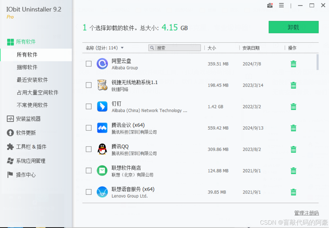Click the size value 359.51 MB
329x228 pixels.
[218, 64]
